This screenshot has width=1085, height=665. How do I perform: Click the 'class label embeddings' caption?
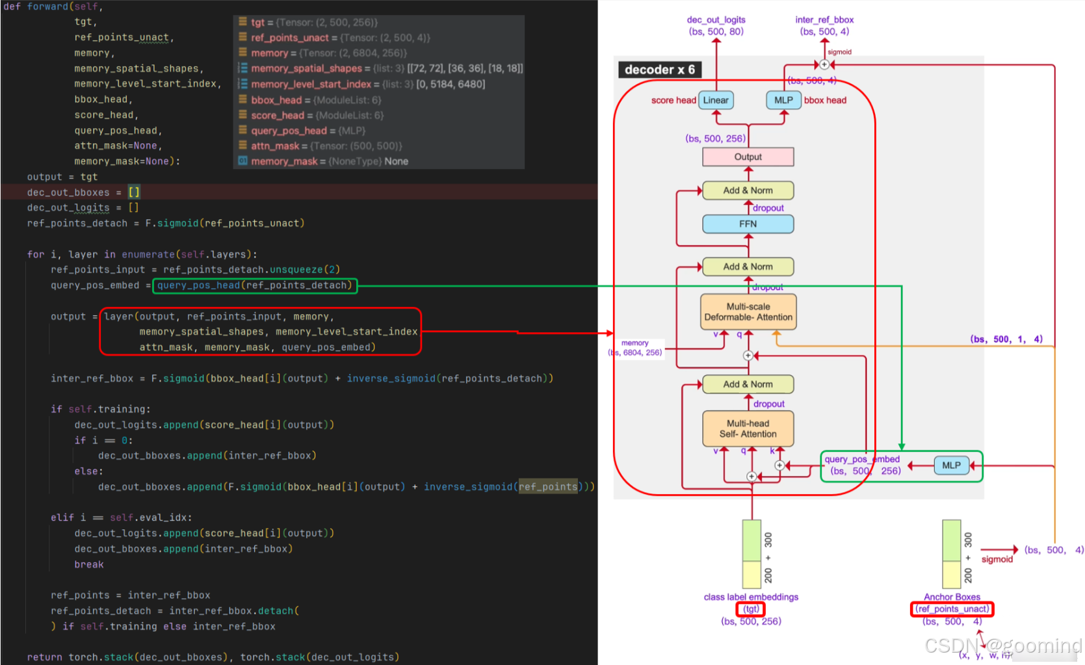click(x=751, y=597)
